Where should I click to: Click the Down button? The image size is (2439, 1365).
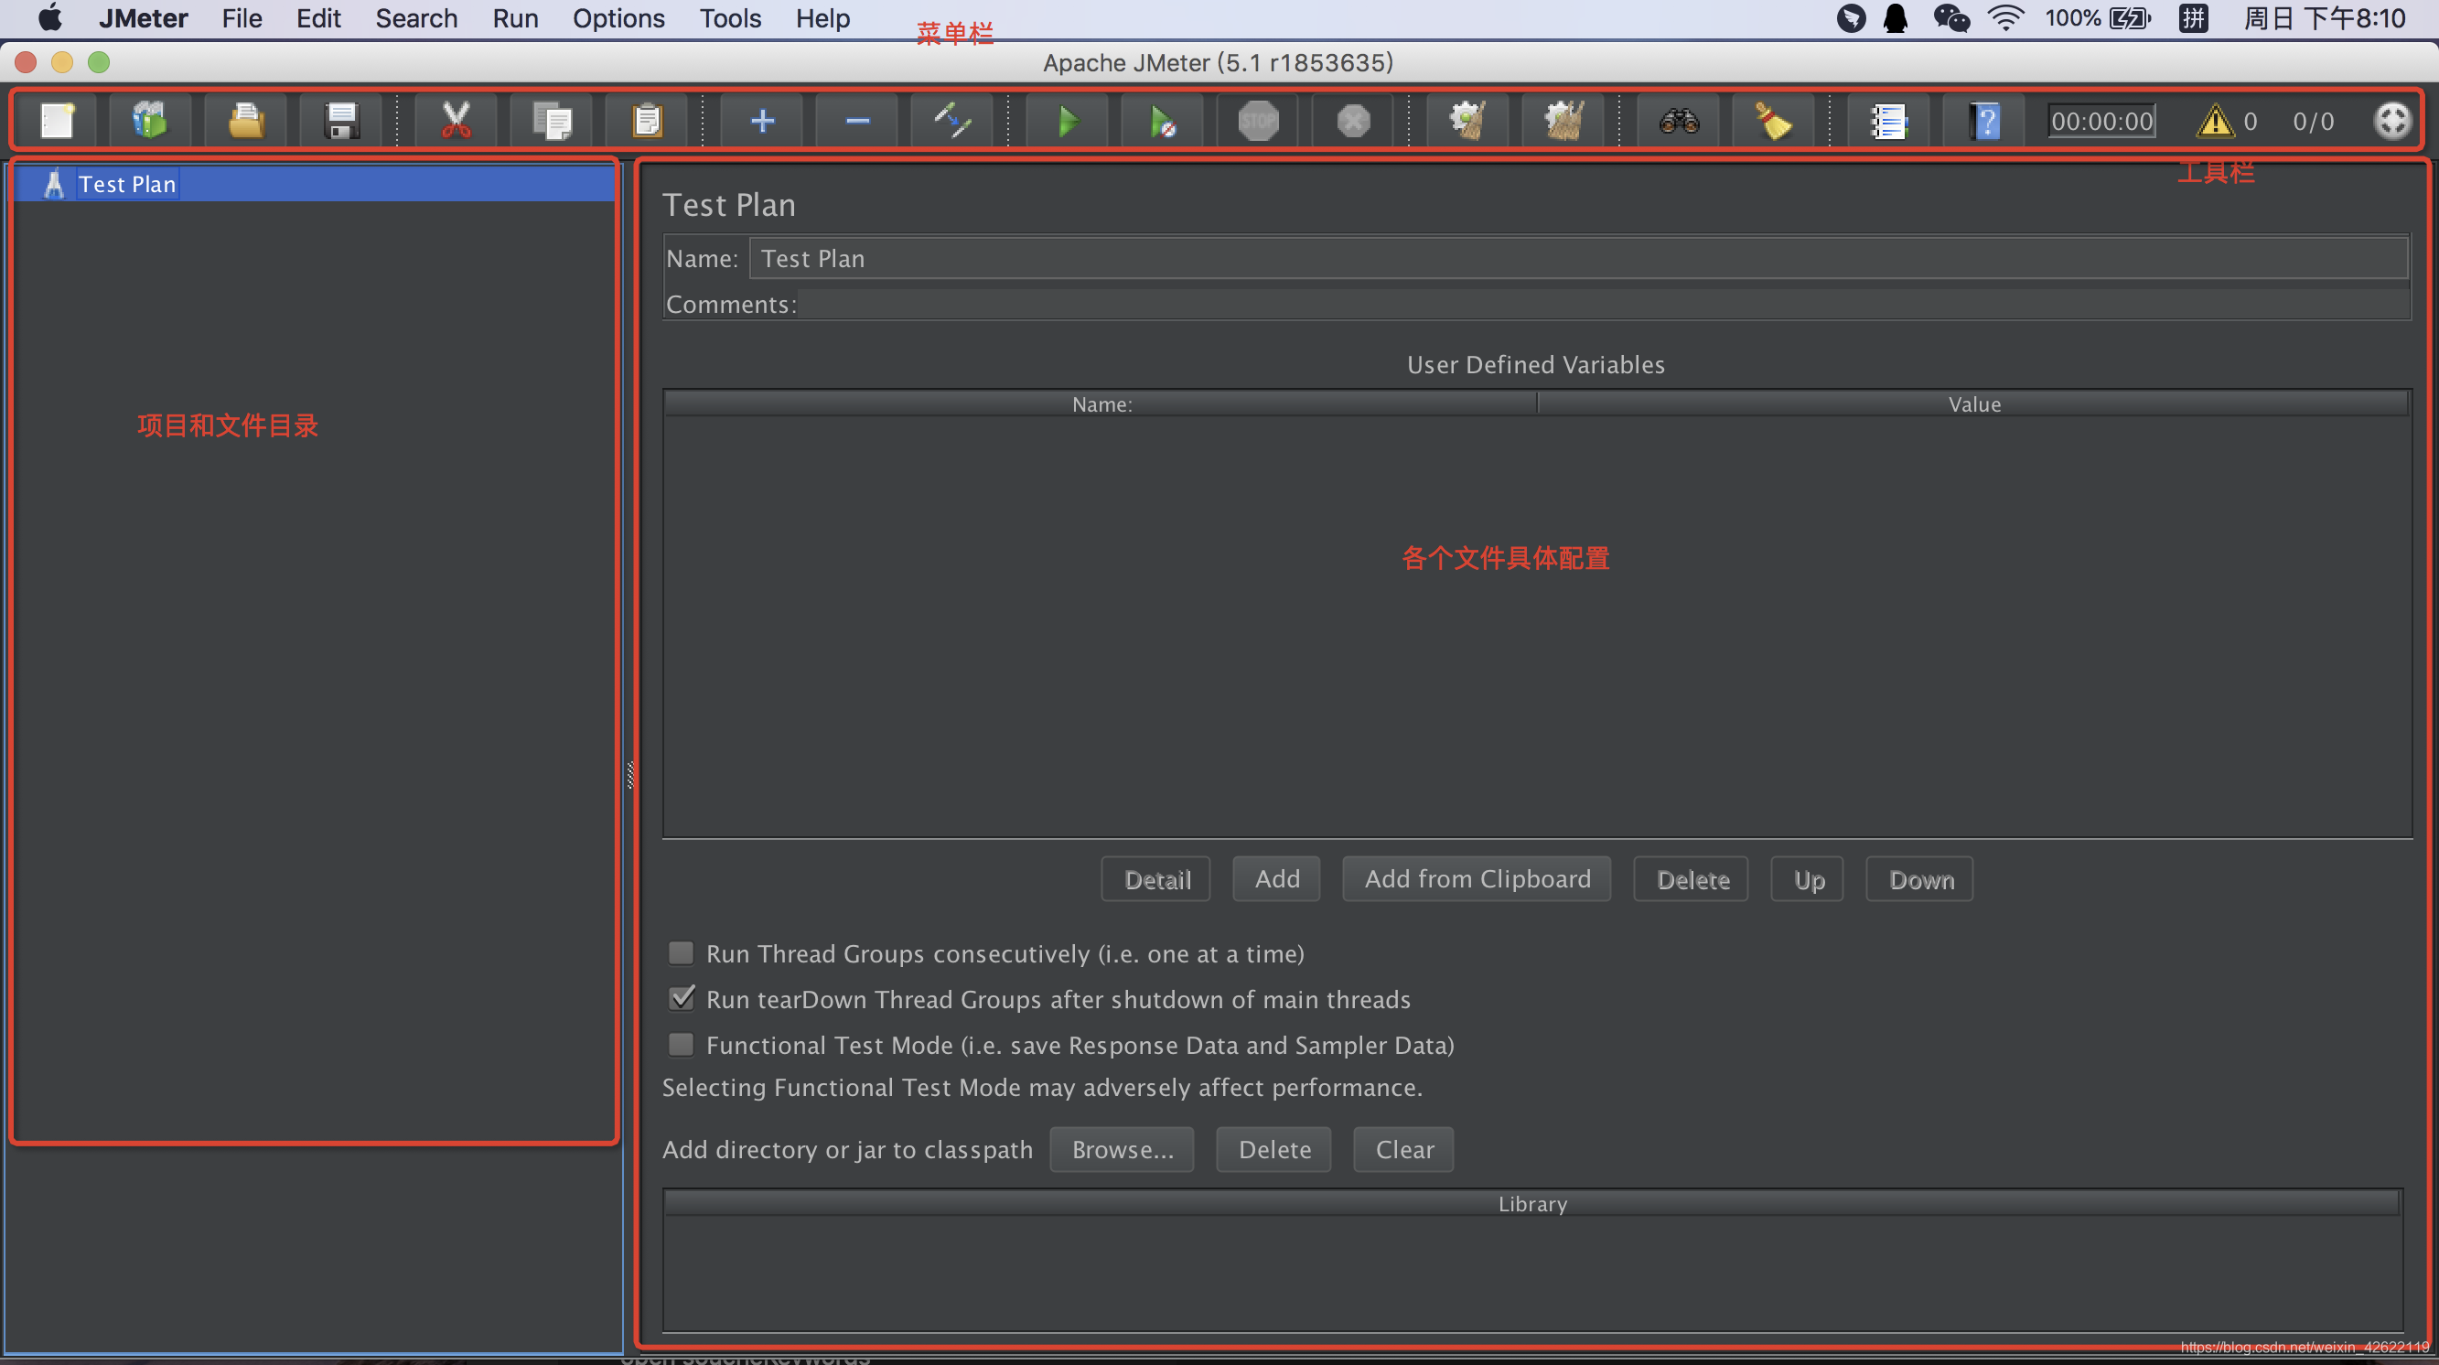1920,879
